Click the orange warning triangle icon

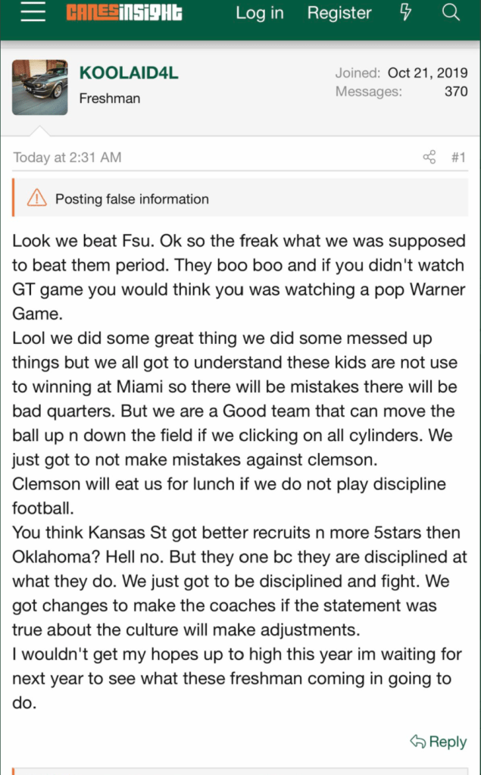coord(36,199)
